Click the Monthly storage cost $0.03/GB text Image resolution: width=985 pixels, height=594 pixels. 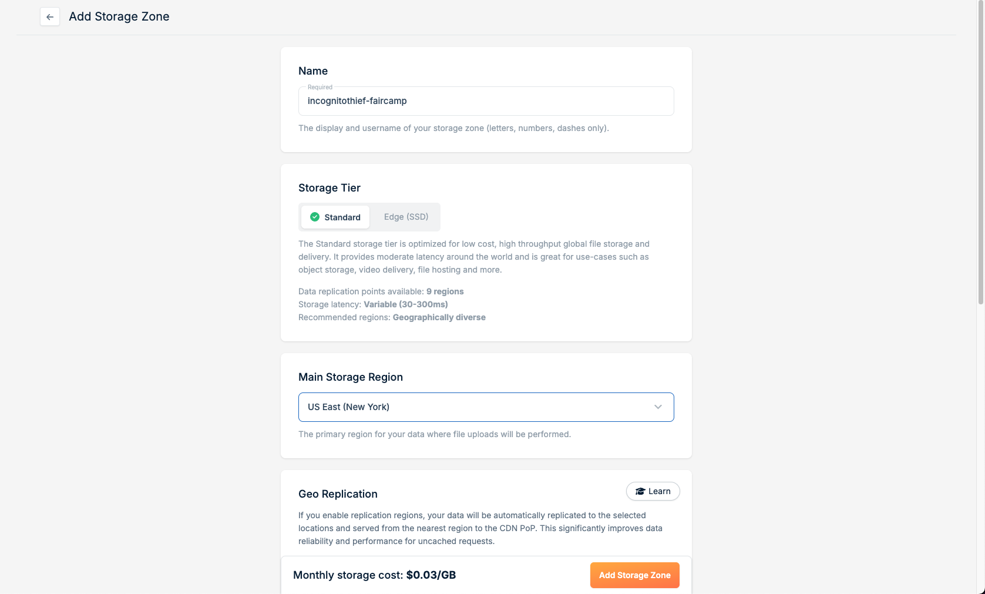tap(374, 575)
